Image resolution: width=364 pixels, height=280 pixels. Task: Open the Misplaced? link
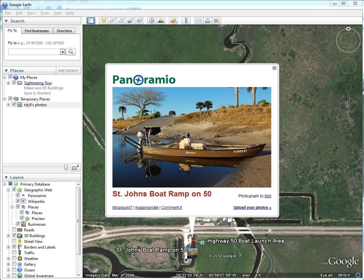click(x=122, y=208)
